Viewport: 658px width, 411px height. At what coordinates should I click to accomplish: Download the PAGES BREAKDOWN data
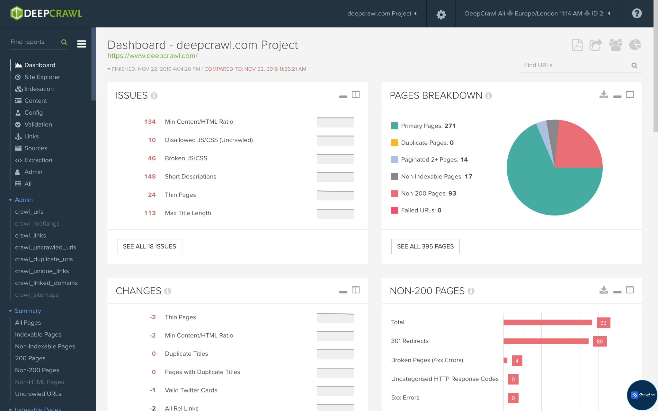pyautogui.click(x=604, y=94)
